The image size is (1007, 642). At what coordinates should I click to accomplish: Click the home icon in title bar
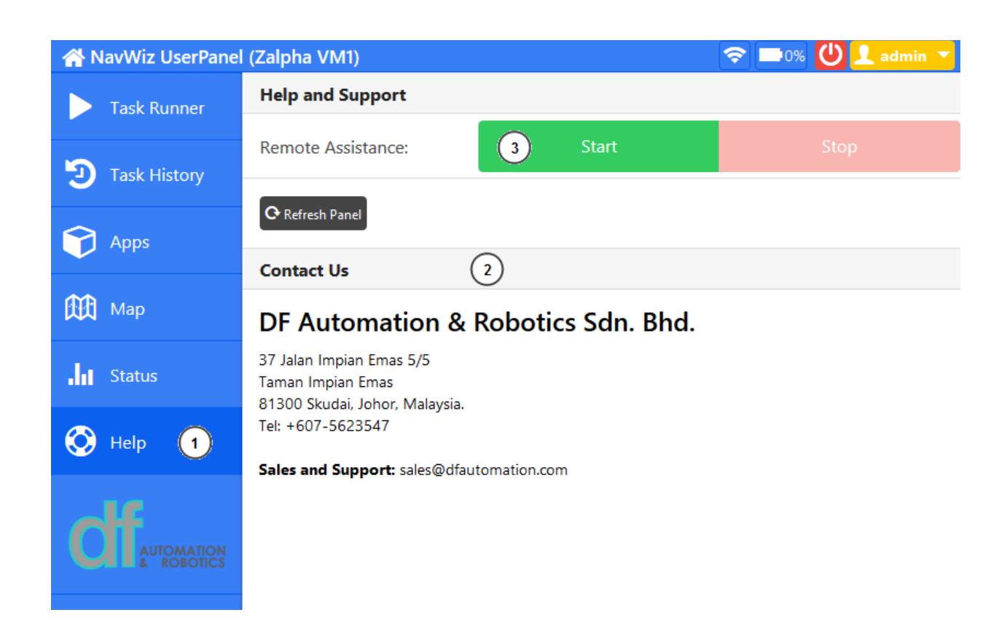tap(74, 58)
